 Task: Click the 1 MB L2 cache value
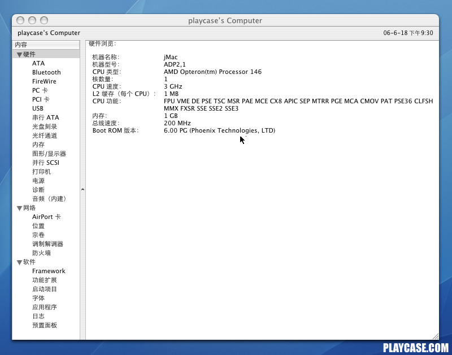point(171,94)
